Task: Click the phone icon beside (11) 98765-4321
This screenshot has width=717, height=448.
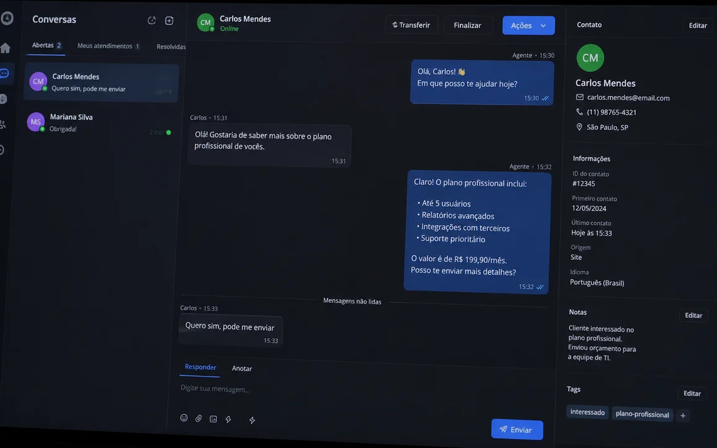Action: (x=579, y=112)
